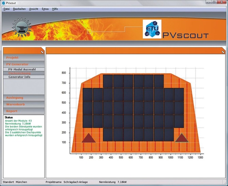Click the zusätzlichen Dachpunkte status message

point(24,134)
